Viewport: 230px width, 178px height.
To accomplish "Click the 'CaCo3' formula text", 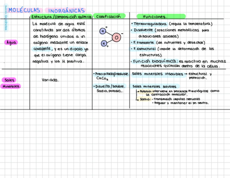I will point(102,78).
